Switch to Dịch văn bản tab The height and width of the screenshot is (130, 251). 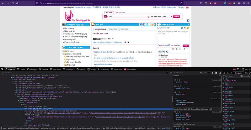(x=120, y=13)
